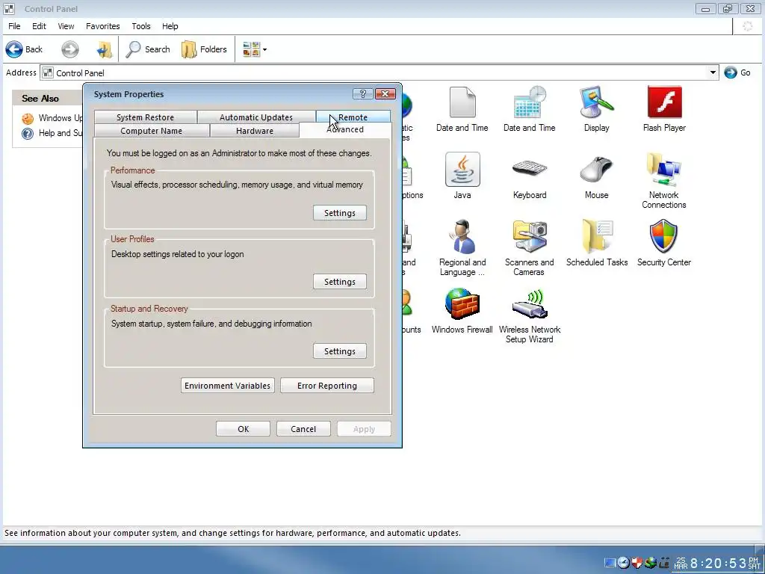The height and width of the screenshot is (574, 765).
Task: Click the Forward arrow toolbar button
Action: [x=69, y=49]
